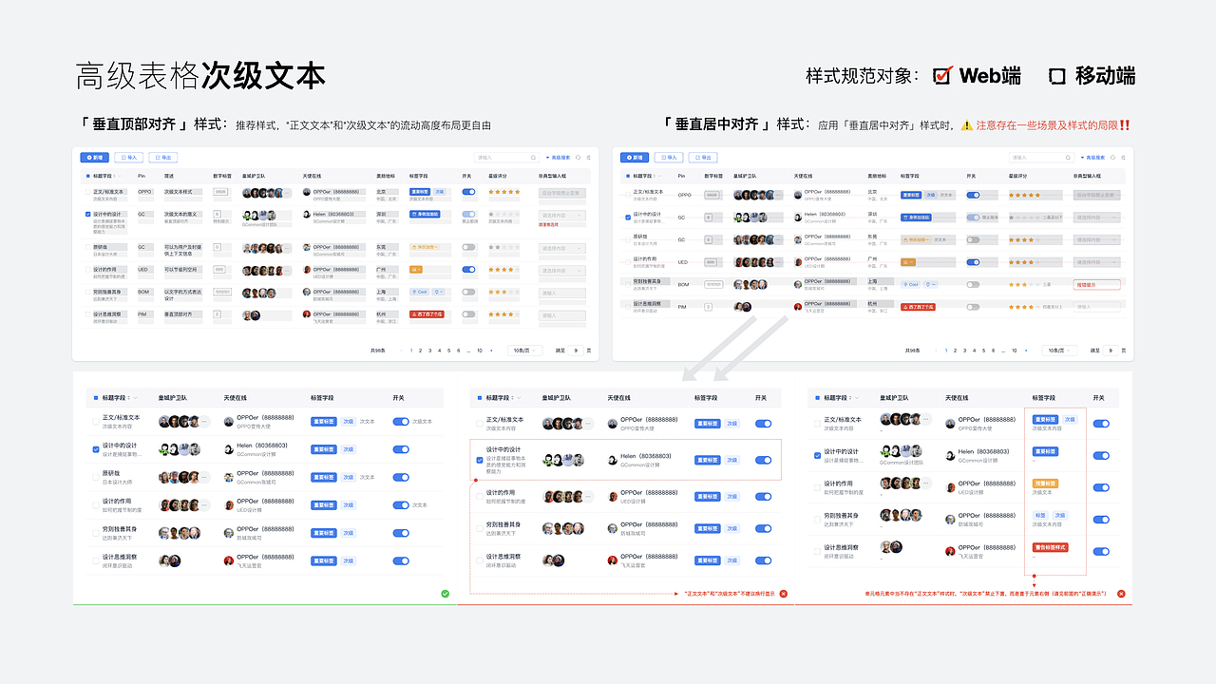1216x684 pixels.
Task: Click refresh icon in 垂直顶部对齐 table toolbar
Action: (579, 158)
